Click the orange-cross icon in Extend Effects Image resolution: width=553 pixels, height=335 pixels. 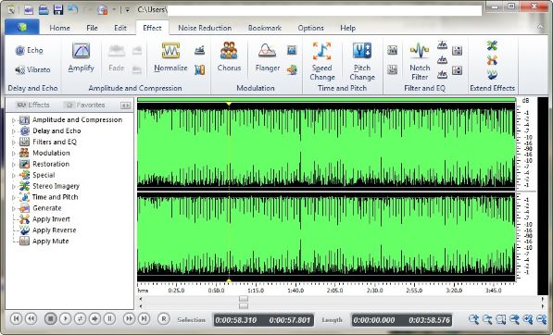[x=493, y=60]
